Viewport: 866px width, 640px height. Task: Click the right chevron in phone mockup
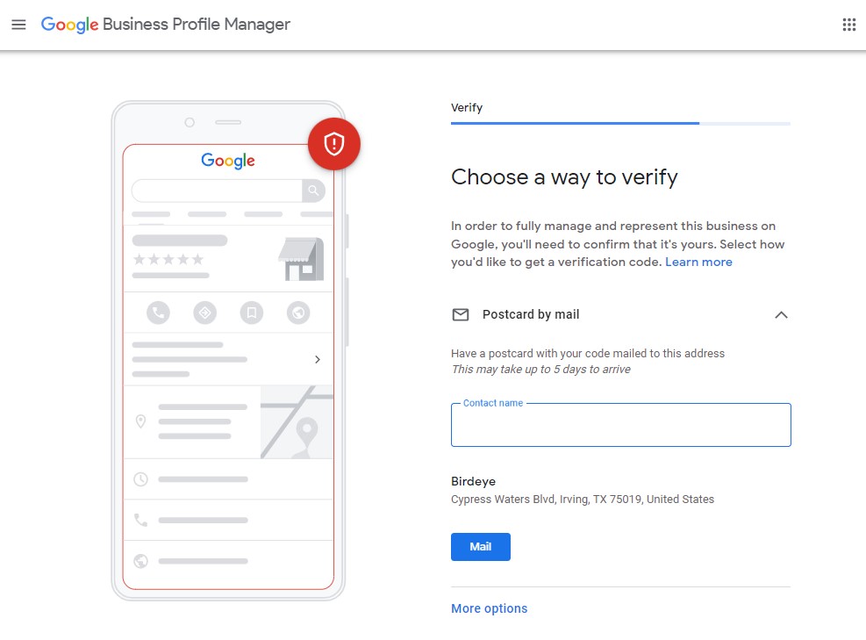318,359
